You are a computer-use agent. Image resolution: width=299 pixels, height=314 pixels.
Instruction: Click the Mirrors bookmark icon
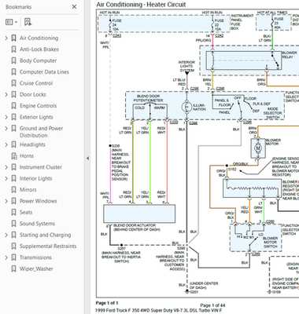pyautogui.click(x=13, y=190)
